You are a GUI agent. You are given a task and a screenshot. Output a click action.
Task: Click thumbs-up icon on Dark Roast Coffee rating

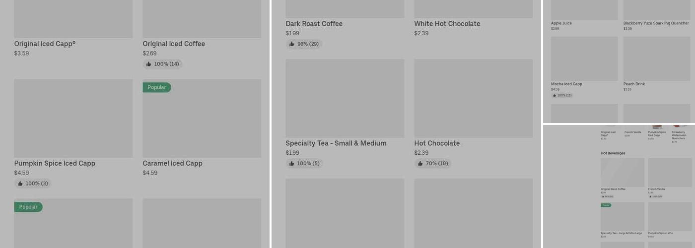pos(292,44)
